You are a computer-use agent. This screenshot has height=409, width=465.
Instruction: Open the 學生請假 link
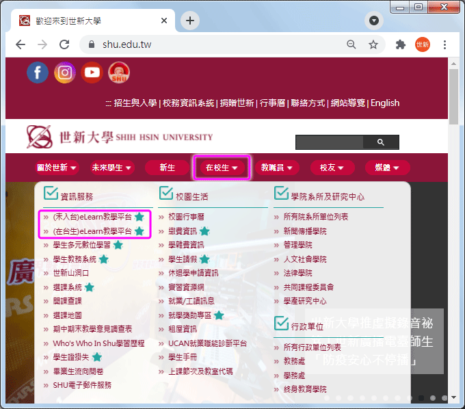(183, 259)
